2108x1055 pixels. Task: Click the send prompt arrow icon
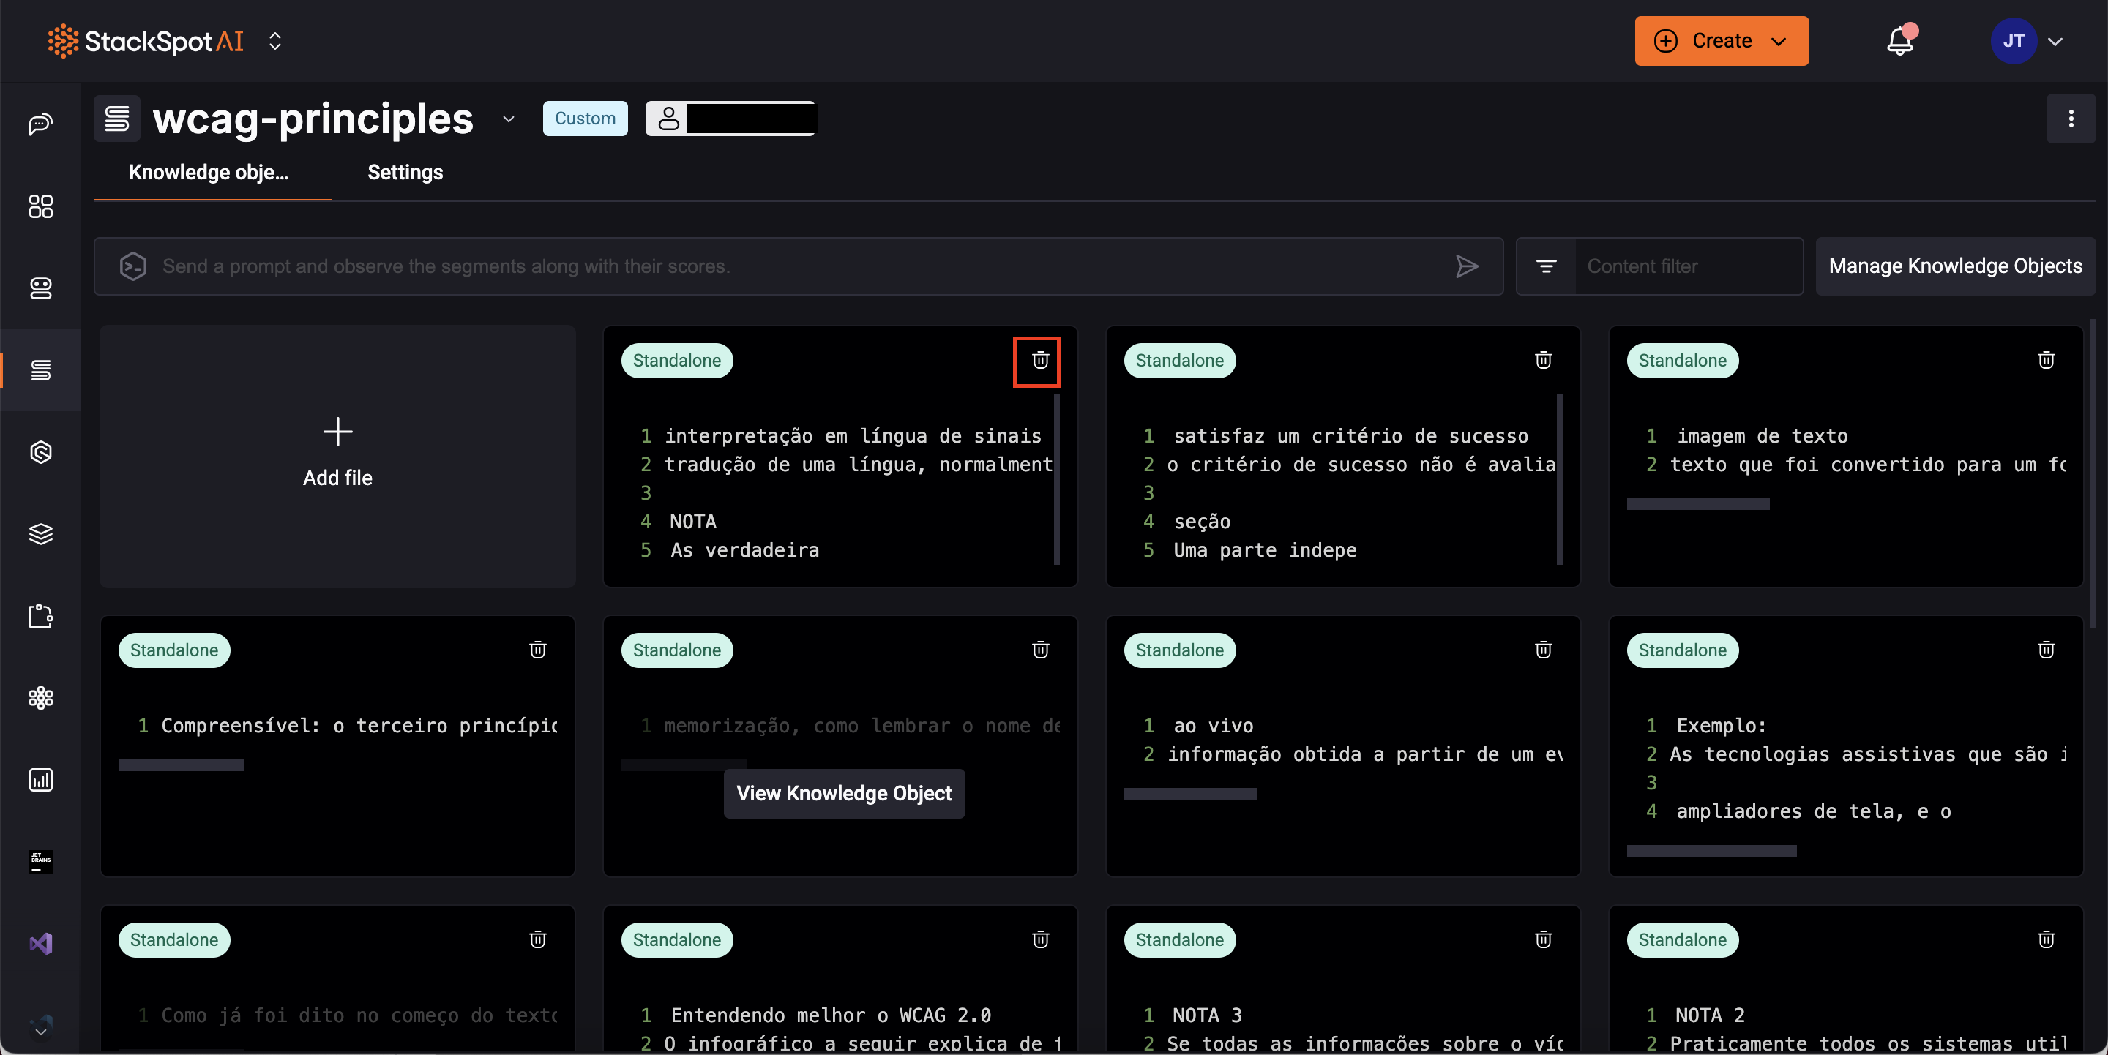point(1466,266)
